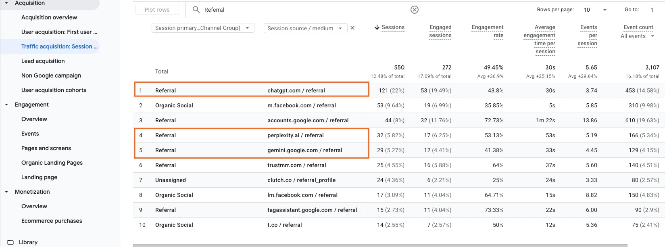
Task: Select Traffic acquisition: Session report
Action: tap(59, 46)
